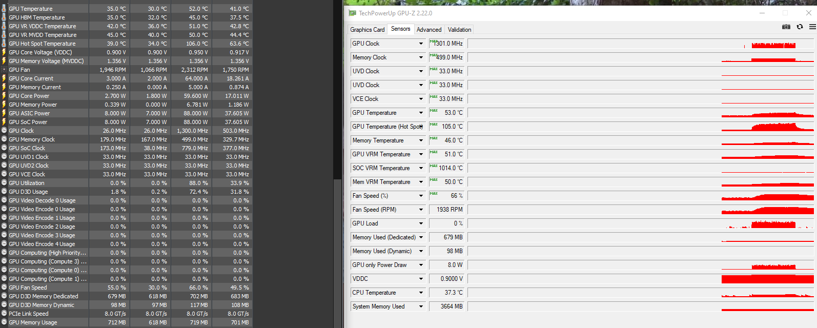This screenshot has width=817, height=328.
Task: Open the GPU Clock sensor dropdown
Action: (421, 44)
